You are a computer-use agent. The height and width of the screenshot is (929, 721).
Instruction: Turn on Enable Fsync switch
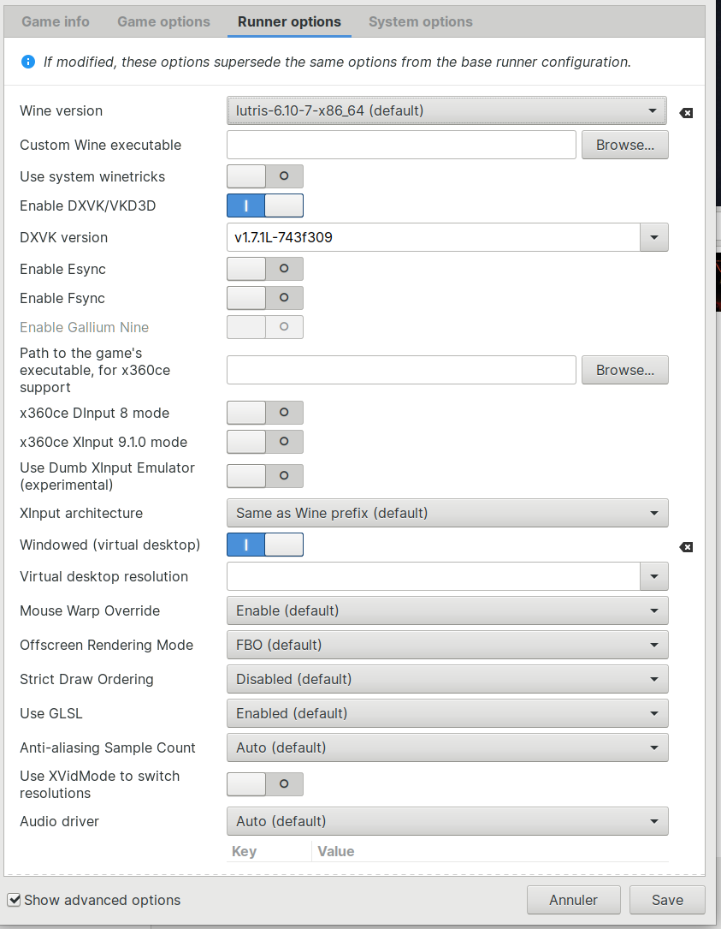tap(264, 298)
